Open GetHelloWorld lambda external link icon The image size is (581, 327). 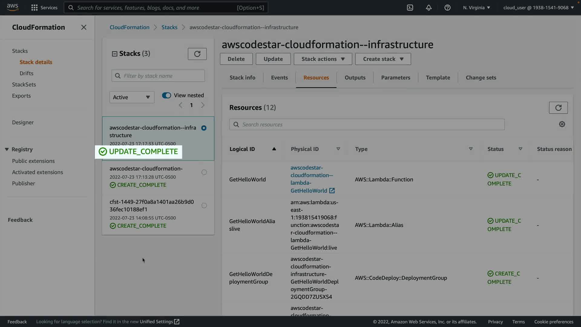click(332, 191)
